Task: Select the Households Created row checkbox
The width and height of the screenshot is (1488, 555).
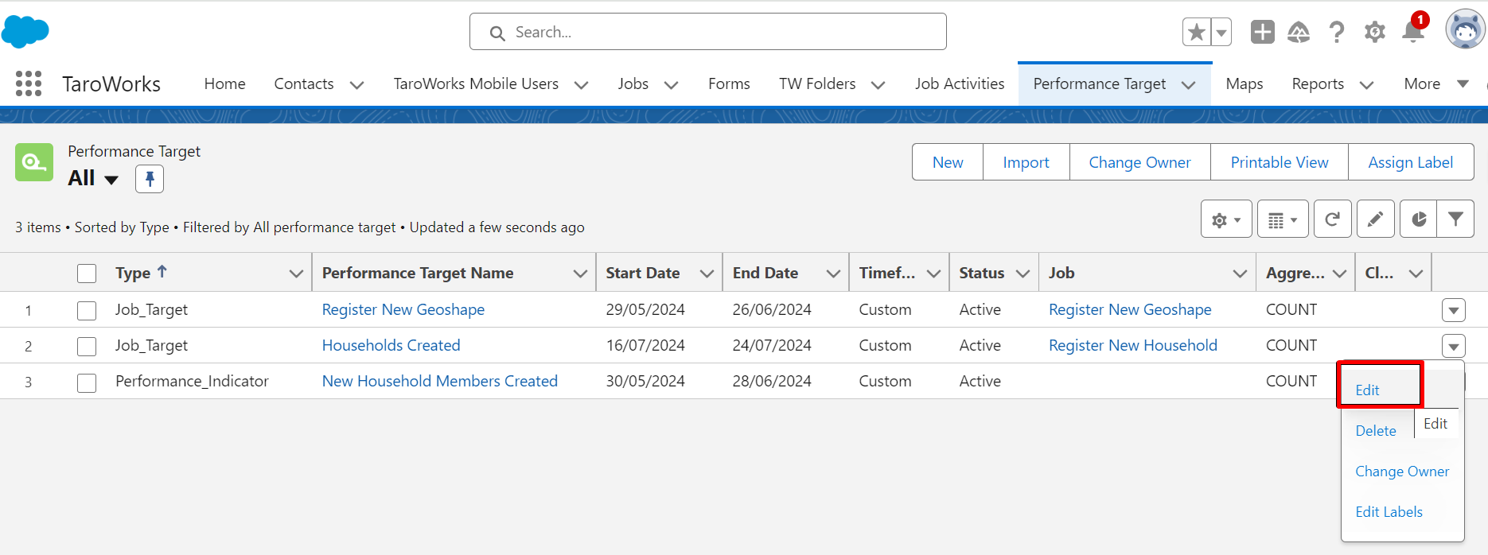Action: click(87, 346)
